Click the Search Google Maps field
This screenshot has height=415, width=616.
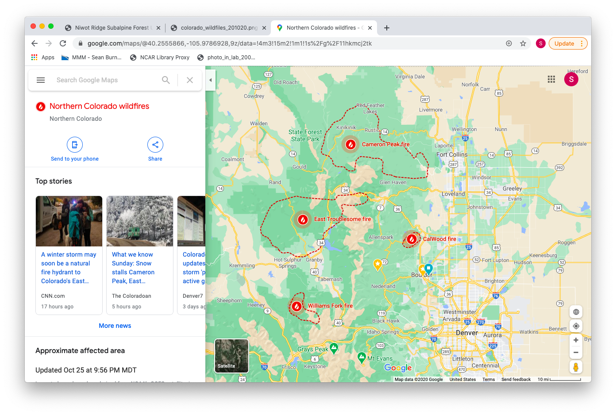(87, 80)
